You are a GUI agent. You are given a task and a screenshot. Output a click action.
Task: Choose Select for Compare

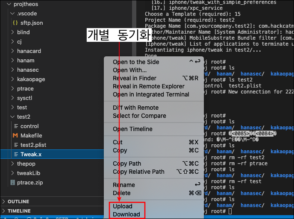154,116
